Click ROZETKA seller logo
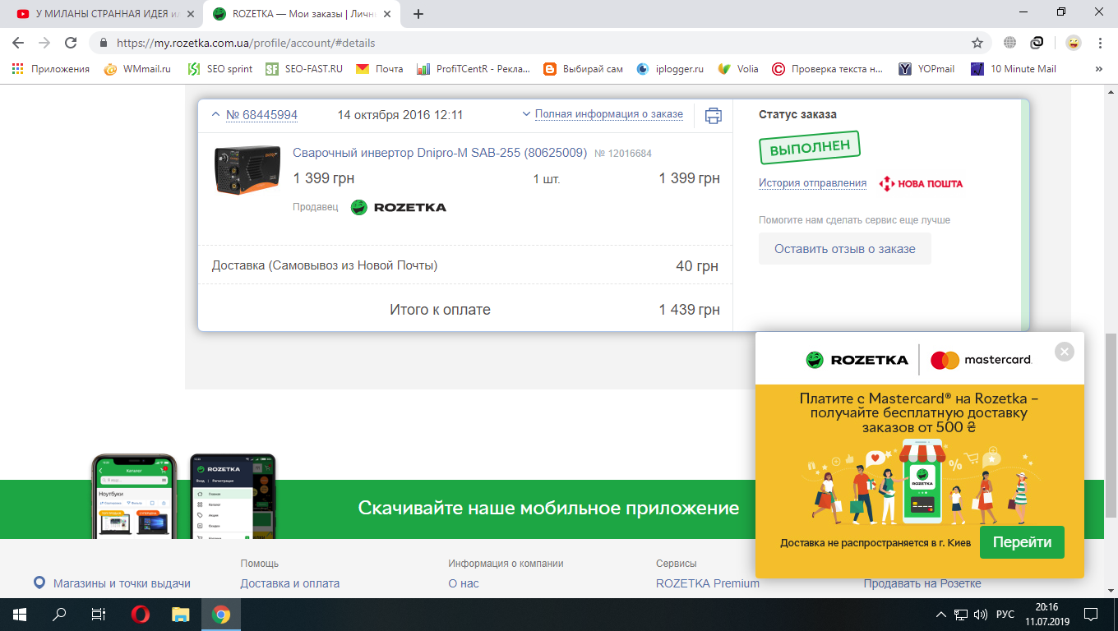1118x631 pixels. point(399,207)
